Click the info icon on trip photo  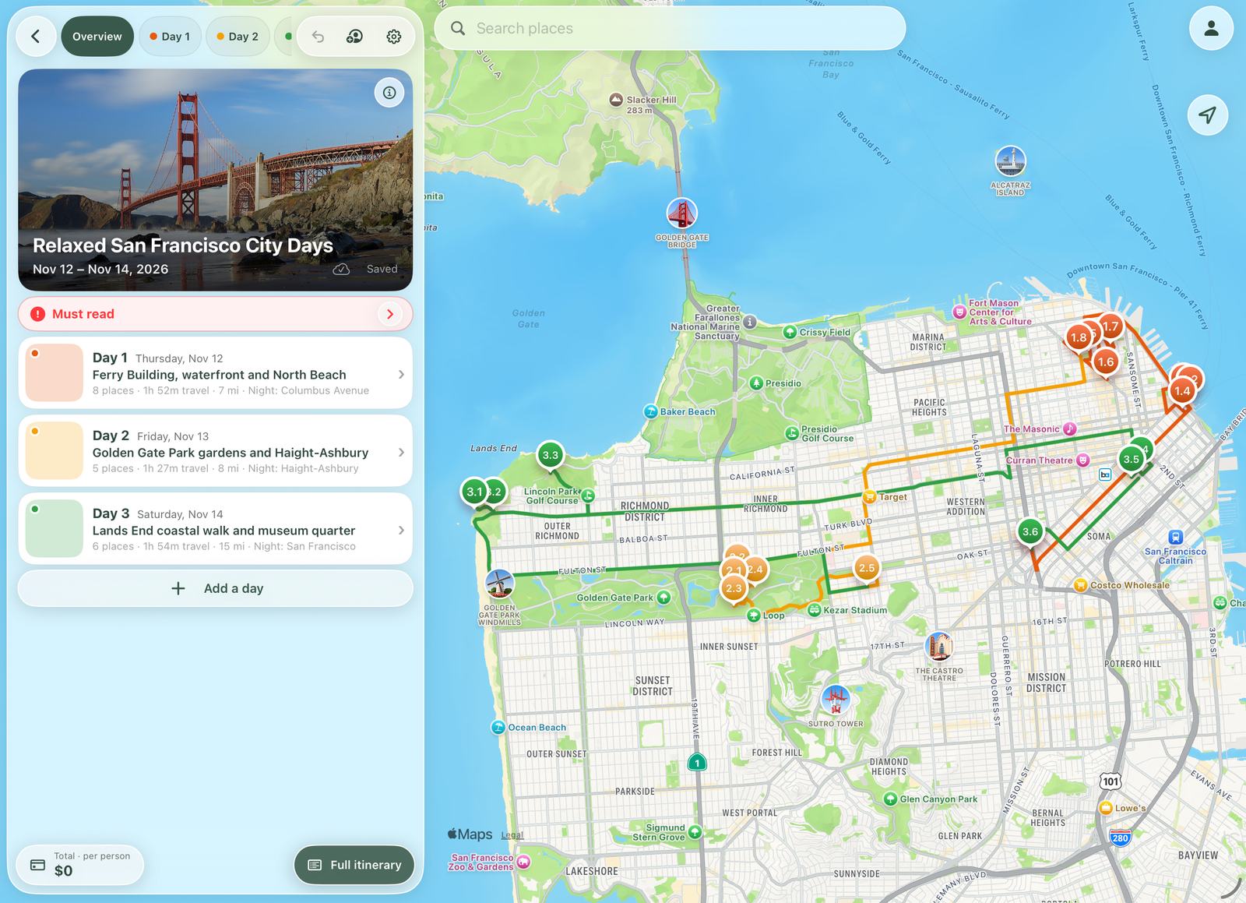[x=389, y=93]
